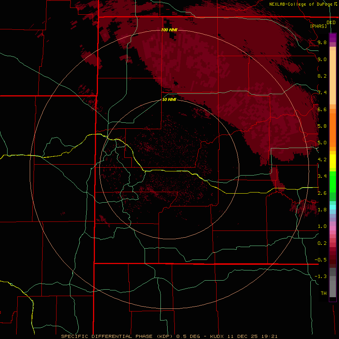The image size is (339, 339).
Task: Click the KUDX radar site identifier
Action: click(x=217, y=336)
